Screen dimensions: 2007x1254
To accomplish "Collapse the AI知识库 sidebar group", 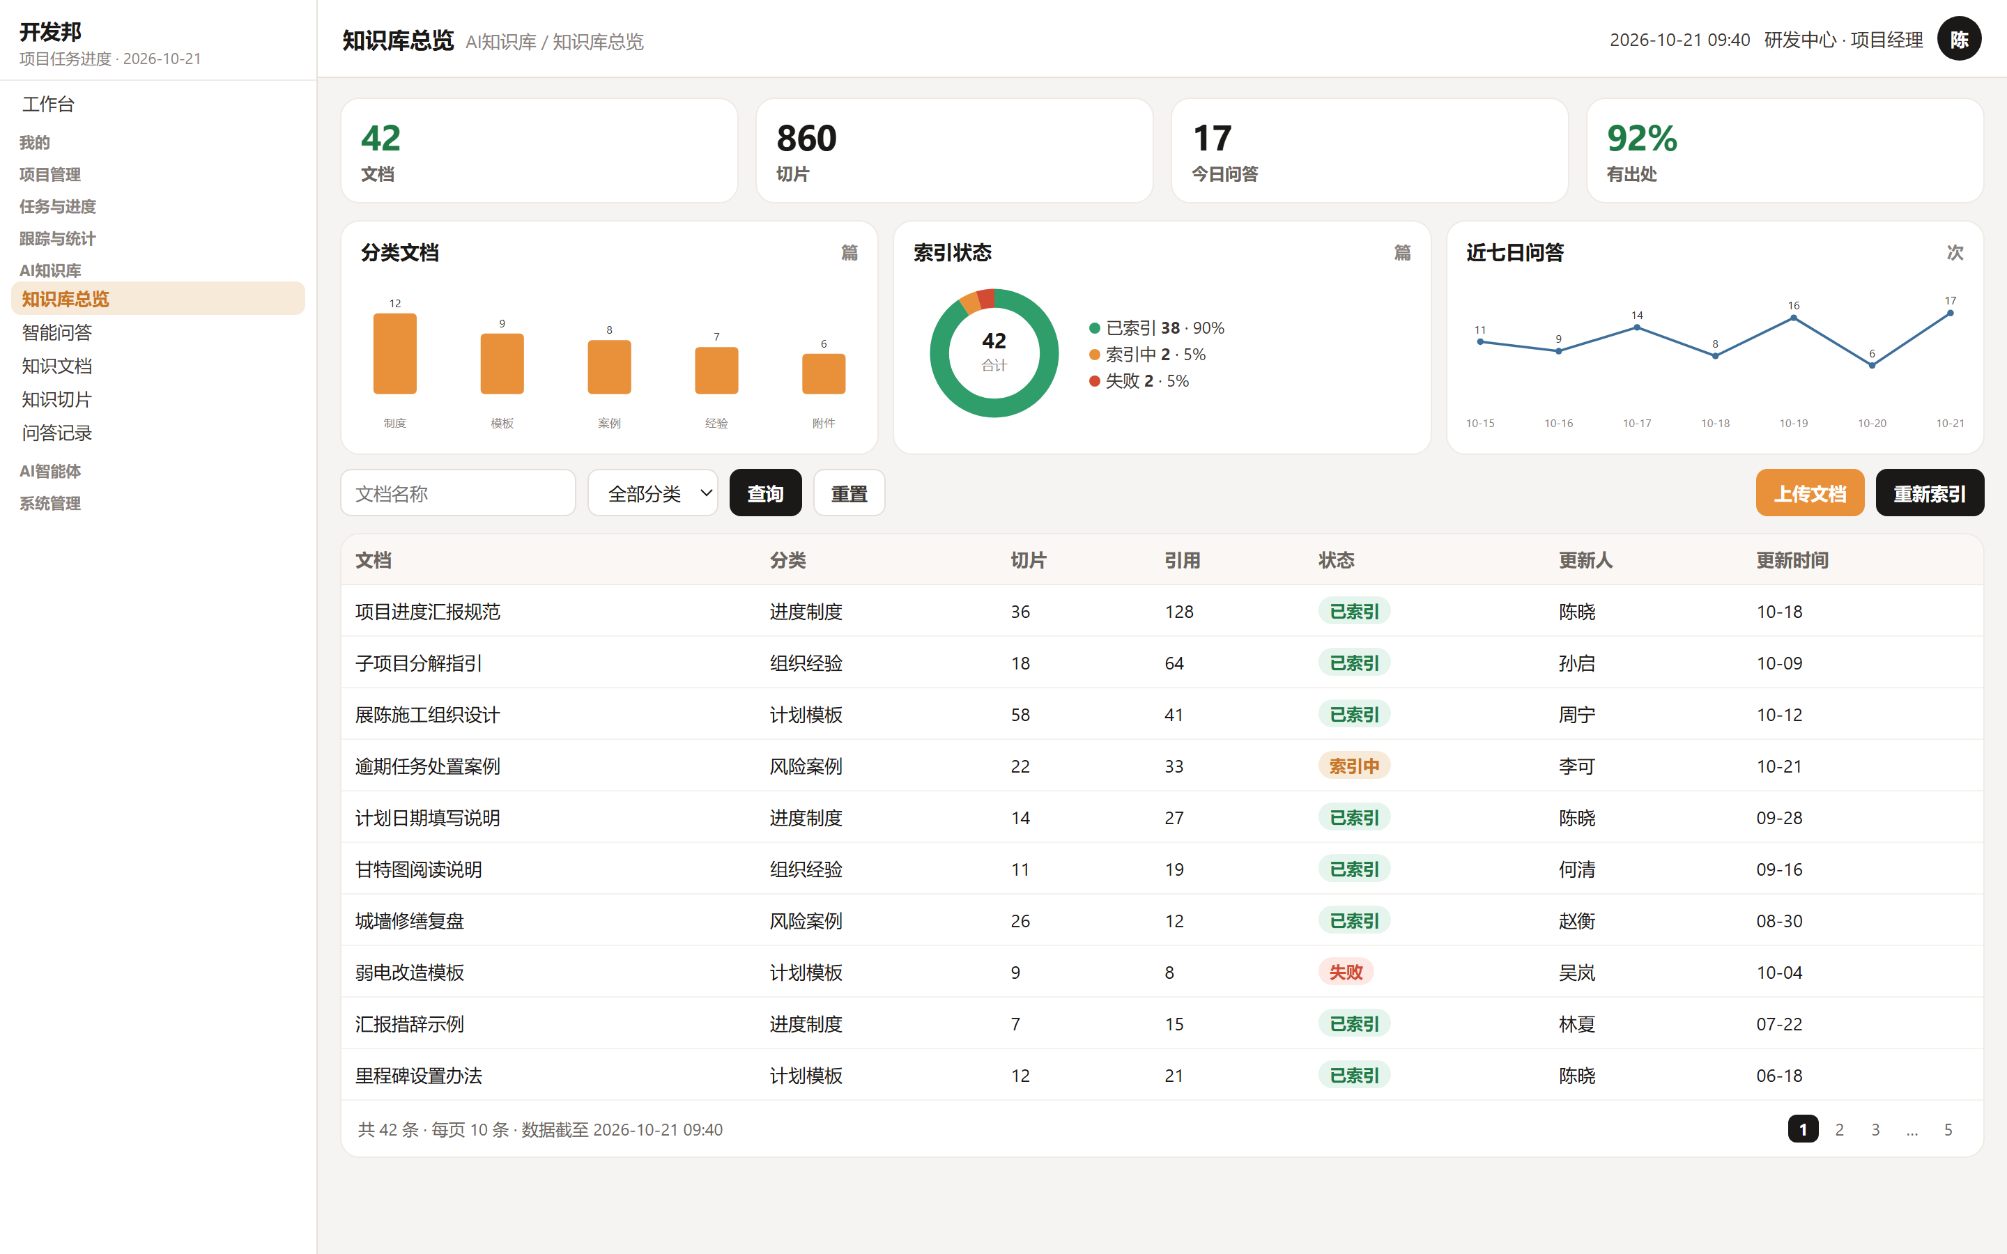I will click(x=51, y=270).
